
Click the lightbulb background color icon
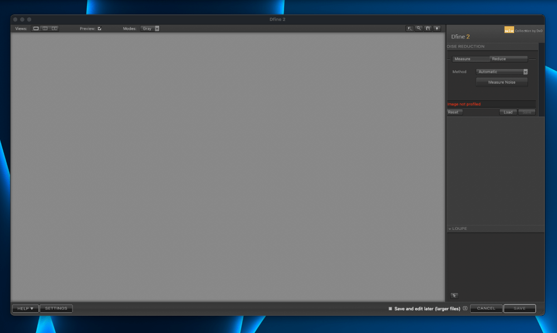(437, 28)
